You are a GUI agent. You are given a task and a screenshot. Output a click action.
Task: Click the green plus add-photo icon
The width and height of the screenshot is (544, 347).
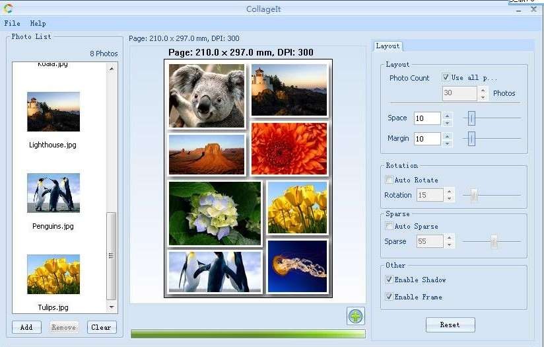[x=356, y=316]
